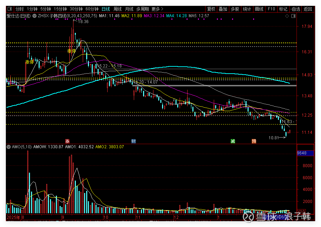Select the 分时 intraday tab
Image resolution: width=321 pixels, height=227 pixels.
(x=20, y=9)
